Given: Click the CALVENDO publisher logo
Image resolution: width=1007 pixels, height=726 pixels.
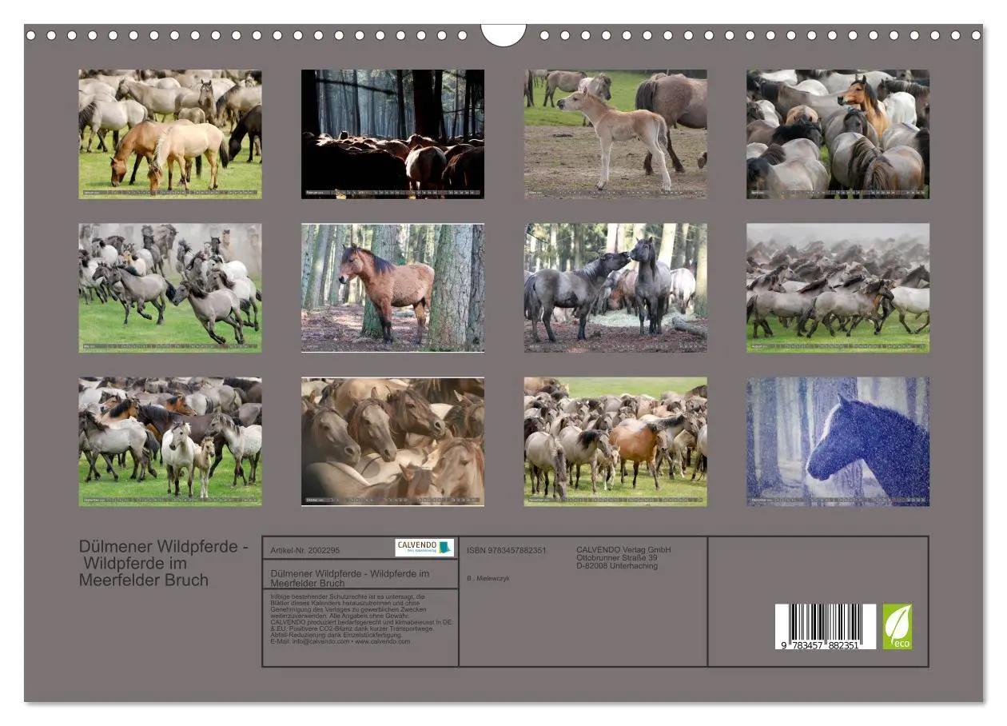Looking at the screenshot, I should click(x=425, y=548).
